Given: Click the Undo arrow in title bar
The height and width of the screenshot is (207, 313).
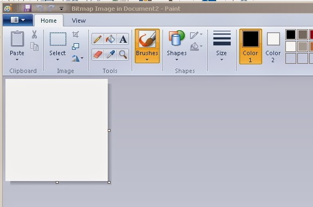Looking at the screenshot, I should point(40,8).
